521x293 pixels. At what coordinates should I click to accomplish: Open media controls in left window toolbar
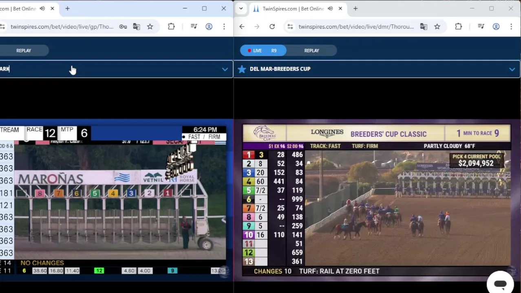click(x=194, y=27)
